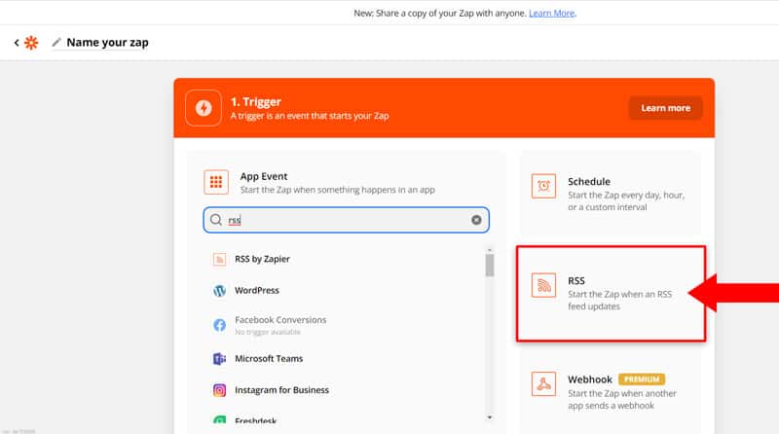Edit the 'Name your zap' title
779x434 pixels.
pos(107,43)
